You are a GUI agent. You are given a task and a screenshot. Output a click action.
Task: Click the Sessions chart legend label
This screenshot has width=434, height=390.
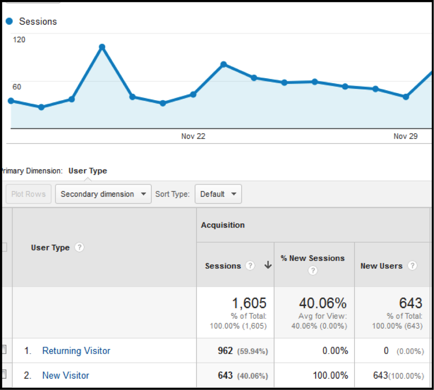(38, 21)
